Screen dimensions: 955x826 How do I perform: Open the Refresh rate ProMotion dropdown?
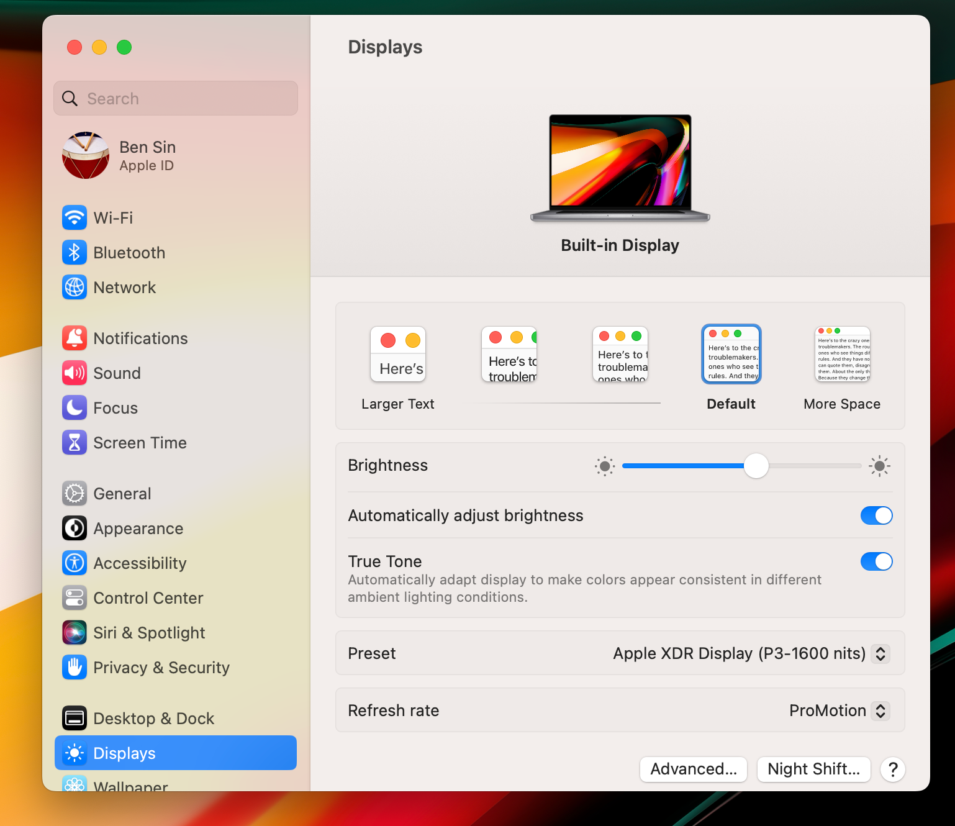click(880, 710)
